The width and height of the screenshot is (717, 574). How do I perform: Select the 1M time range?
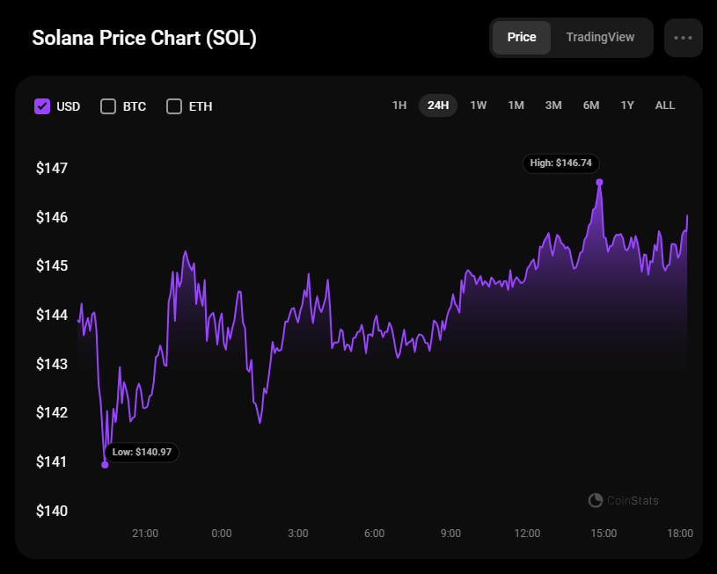[516, 105]
